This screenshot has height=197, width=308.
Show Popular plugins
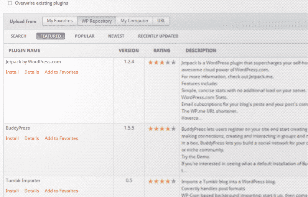point(84,36)
